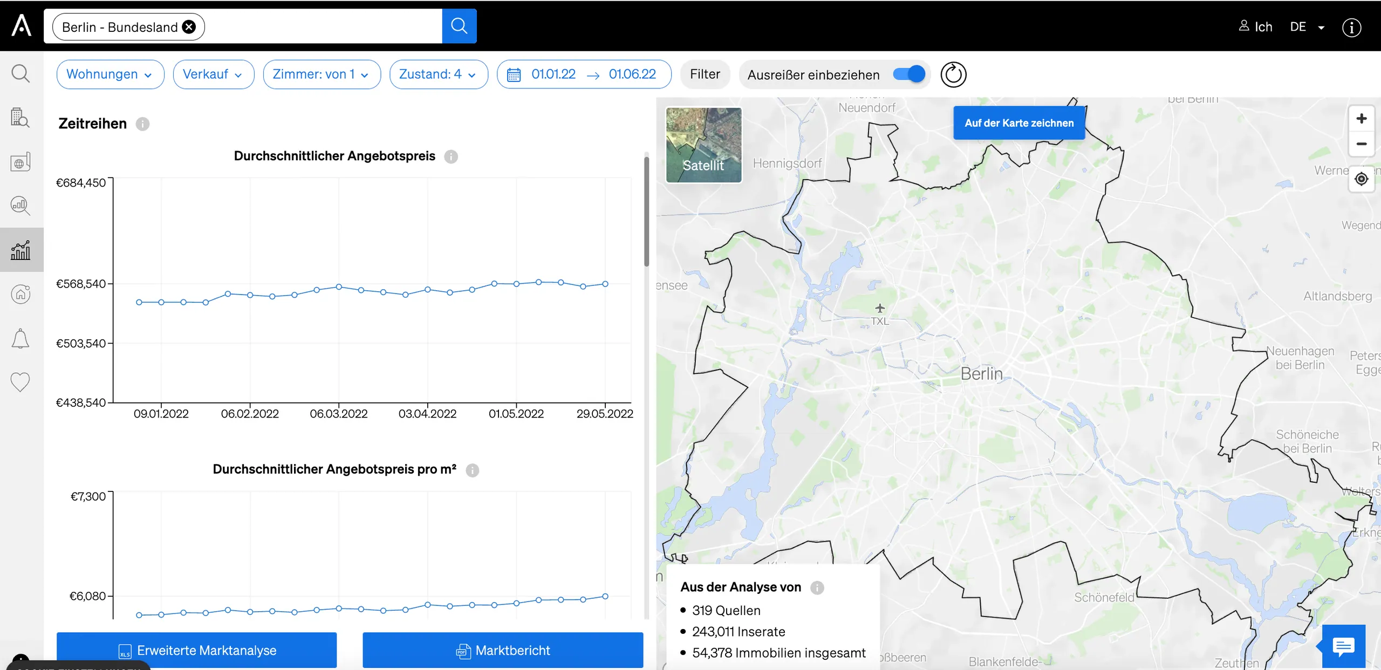The image size is (1381, 670).
Task: Open the info icon in the top bar
Action: point(1351,27)
